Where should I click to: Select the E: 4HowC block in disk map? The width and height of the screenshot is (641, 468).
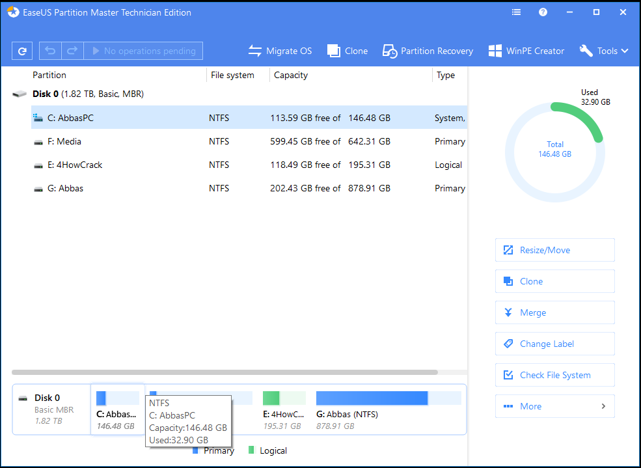pyautogui.click(x=284, y=409)
